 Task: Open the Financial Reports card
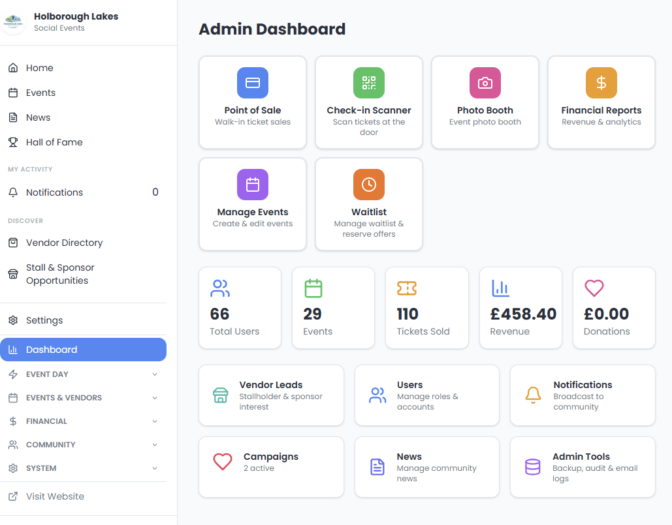coord(601,102)
